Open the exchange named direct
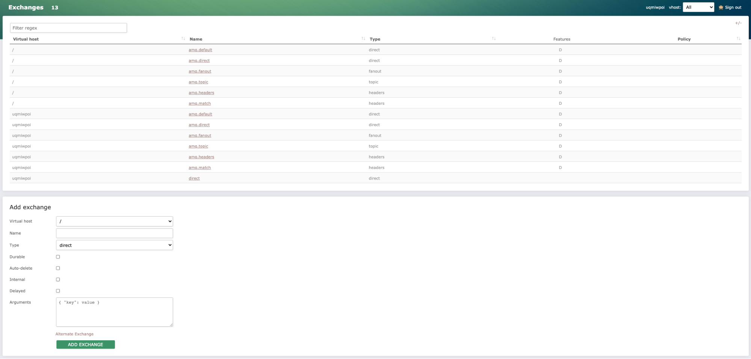Image resolution: width=751 pixels, height=359 pixels. tap(194, 178)
